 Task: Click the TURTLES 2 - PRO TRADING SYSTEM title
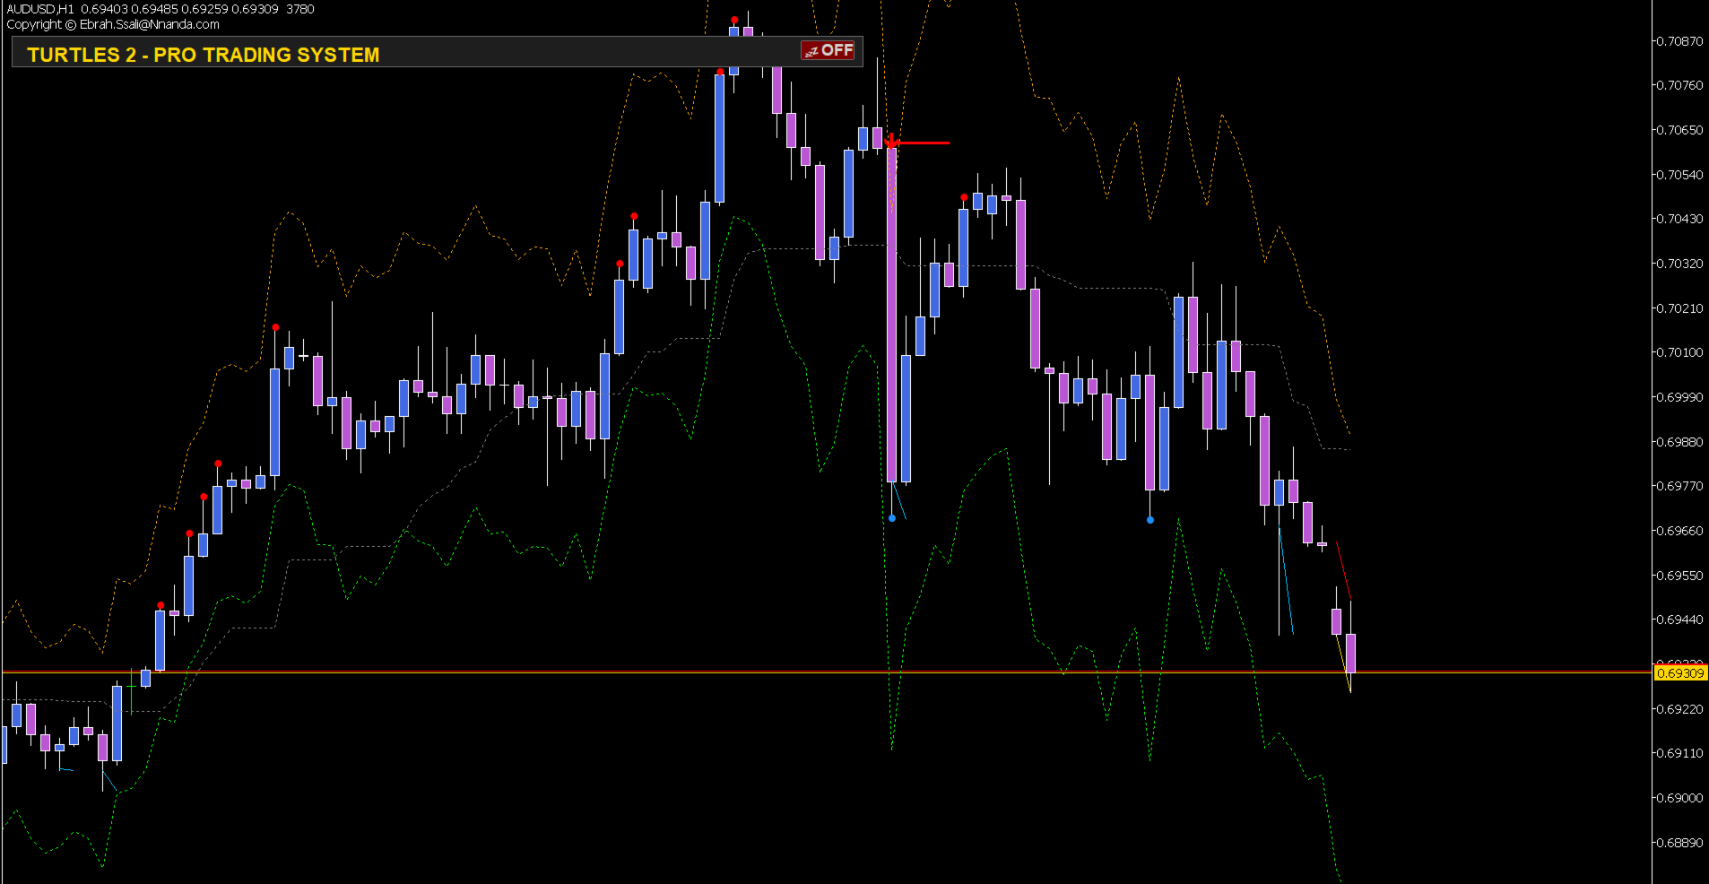[x=204, y=55]
